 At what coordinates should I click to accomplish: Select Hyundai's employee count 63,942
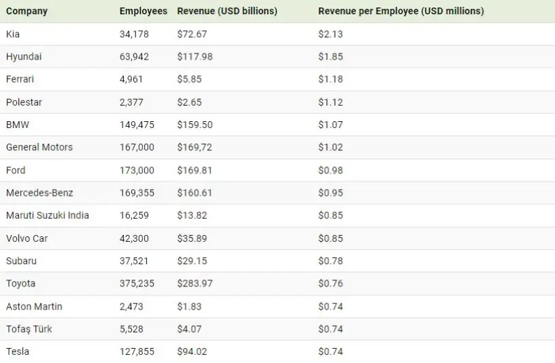(x=134, y=57)
